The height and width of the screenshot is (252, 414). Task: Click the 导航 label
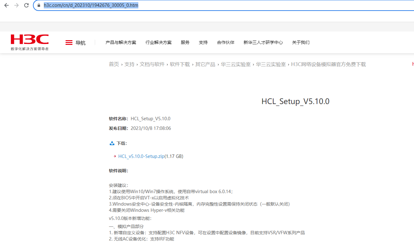tap(80, 43)
